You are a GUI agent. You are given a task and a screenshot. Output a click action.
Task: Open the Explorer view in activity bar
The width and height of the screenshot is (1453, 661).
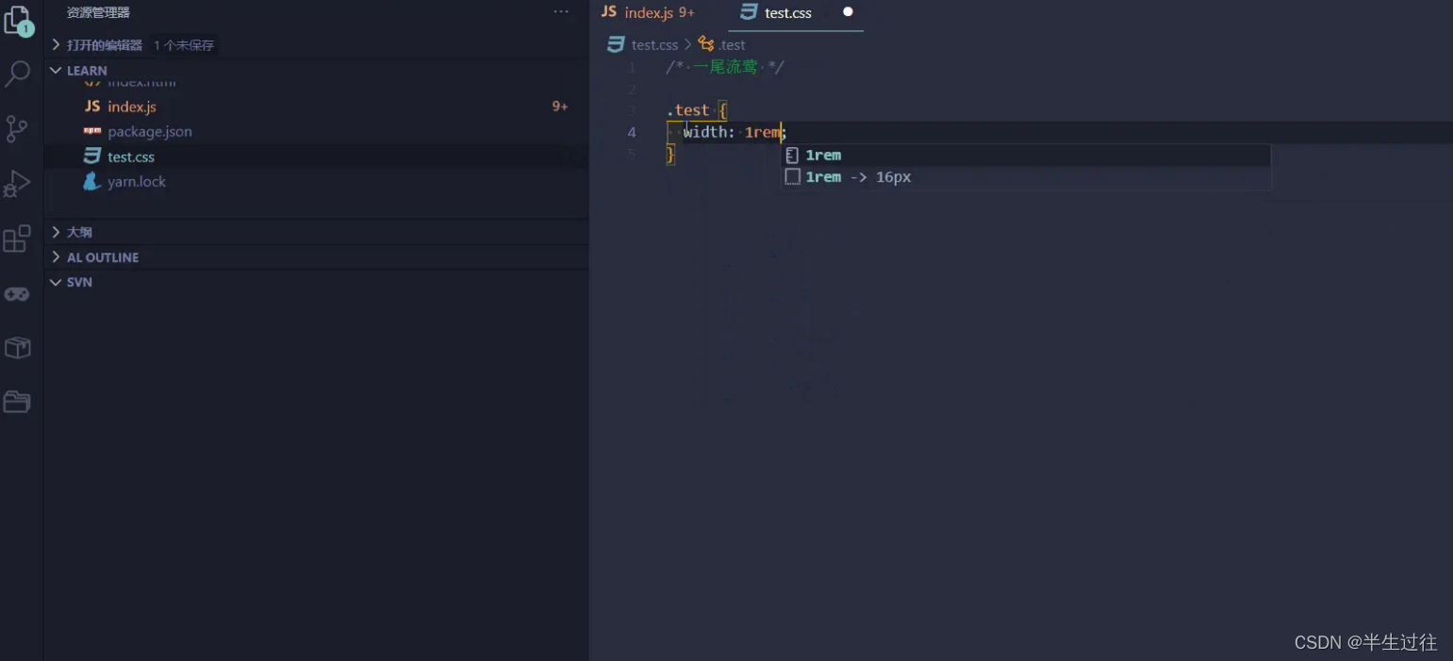tap(18, 21)
